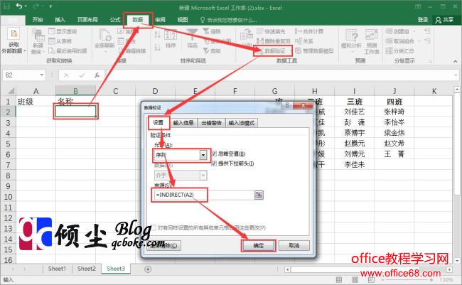
Task: Switch to IME Mode (输入法模式) dialog tab
Action: point(242,123)
